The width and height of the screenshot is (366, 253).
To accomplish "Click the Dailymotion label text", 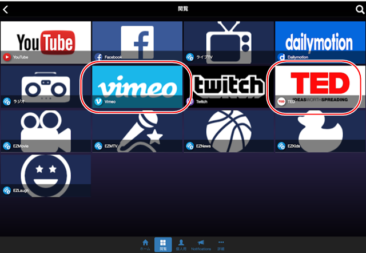I will click(x=298, y=57).
